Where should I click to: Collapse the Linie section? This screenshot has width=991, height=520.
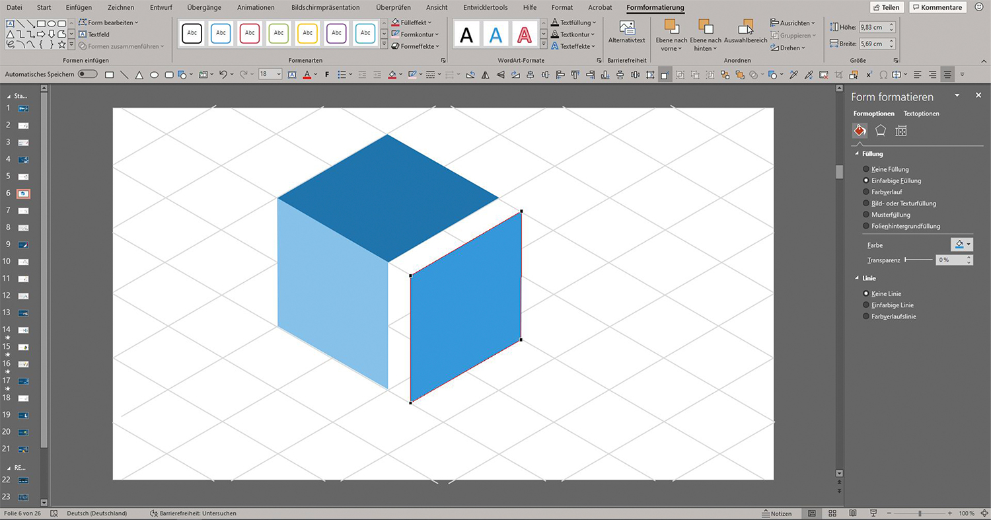[857, 279]
